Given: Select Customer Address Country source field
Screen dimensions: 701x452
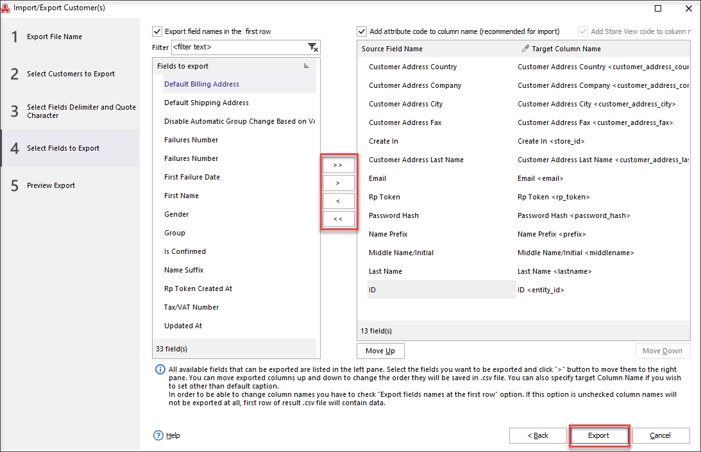Looking at the screenshot, I should [442, 67].
